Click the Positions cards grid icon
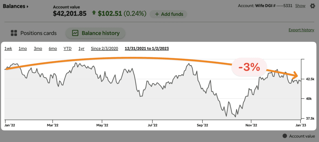 (14, 33)
